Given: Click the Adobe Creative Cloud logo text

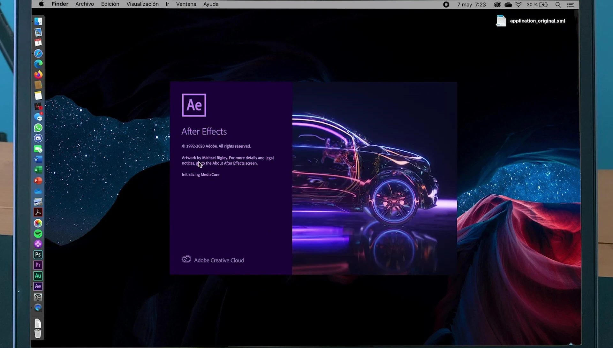Looking at the screenshot, I should click(213, 260).
